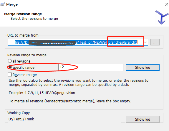
Task: Close the Merge dialog window
Action: (167, 4)
